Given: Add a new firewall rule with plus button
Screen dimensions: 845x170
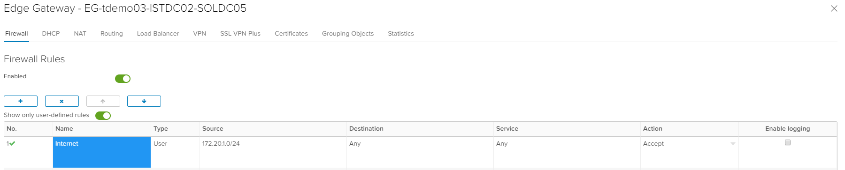Looking at the screenshot, I should click(21, 101).
